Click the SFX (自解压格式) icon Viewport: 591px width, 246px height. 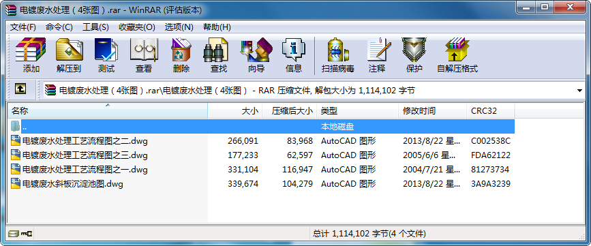pyautogui.click(x=457, y=50)
